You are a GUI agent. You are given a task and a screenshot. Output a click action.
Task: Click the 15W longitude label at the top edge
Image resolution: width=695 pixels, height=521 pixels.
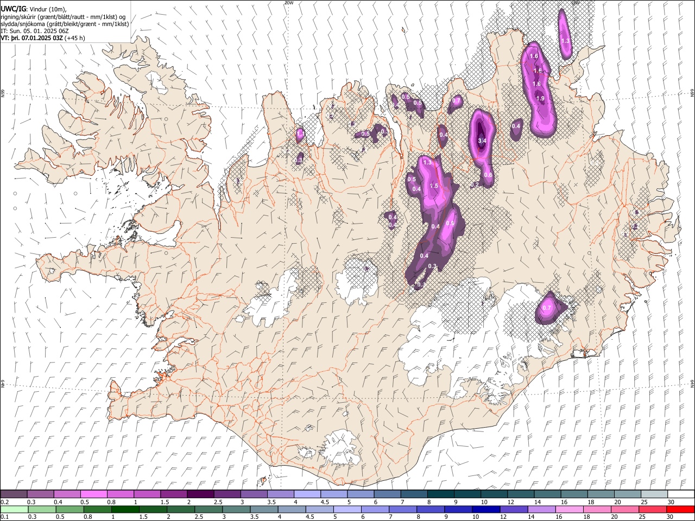pyautogui.click(x=576, y=3)
